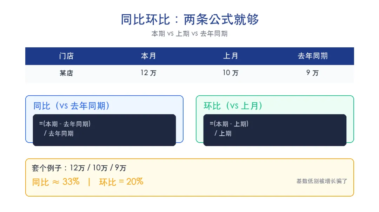Click the 12 万 table cell
The height and width of the screenshot is (212, 379).
[148, 73]
